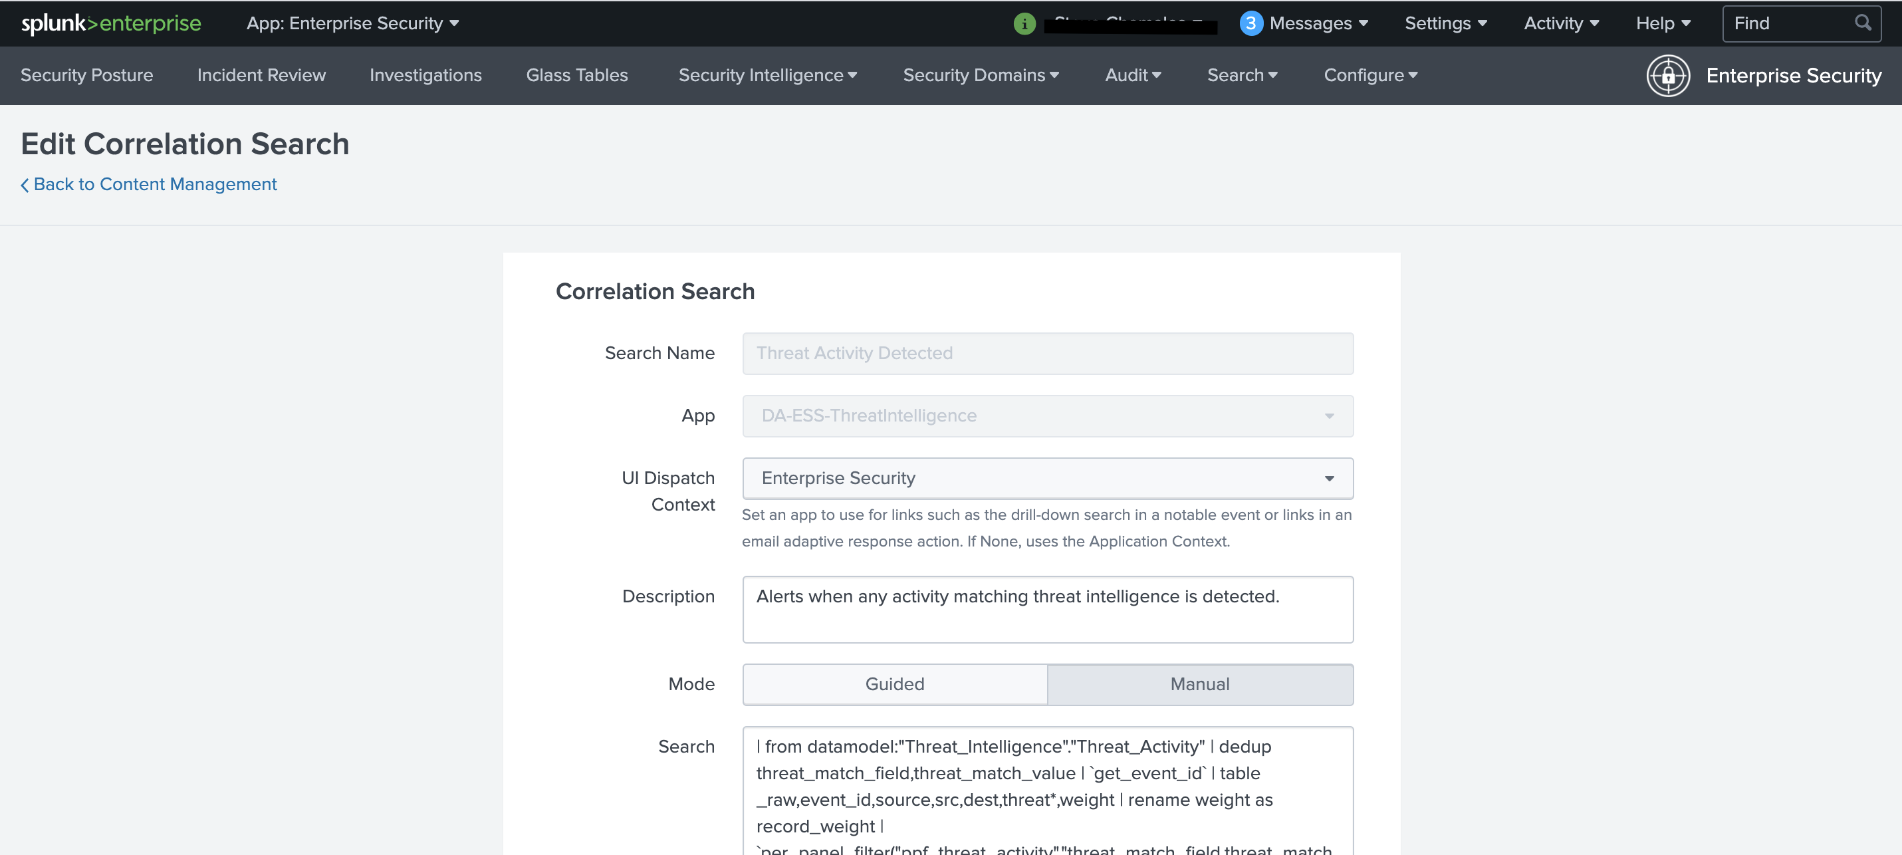Click the blue Messages count badge
Viewport: 1902px width, 855px height.
(x=1250, y=24)
